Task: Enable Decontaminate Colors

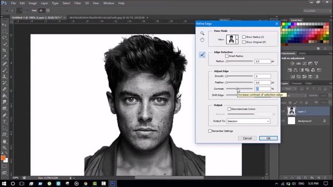Action: tap(229, 109)
